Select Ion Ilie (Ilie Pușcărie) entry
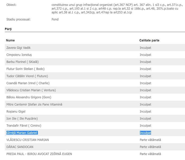 click(x=22, y=119)
